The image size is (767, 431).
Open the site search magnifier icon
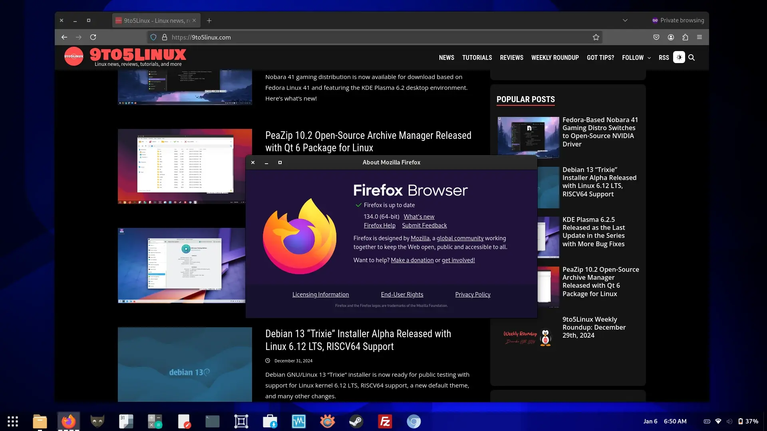[691, 57]
